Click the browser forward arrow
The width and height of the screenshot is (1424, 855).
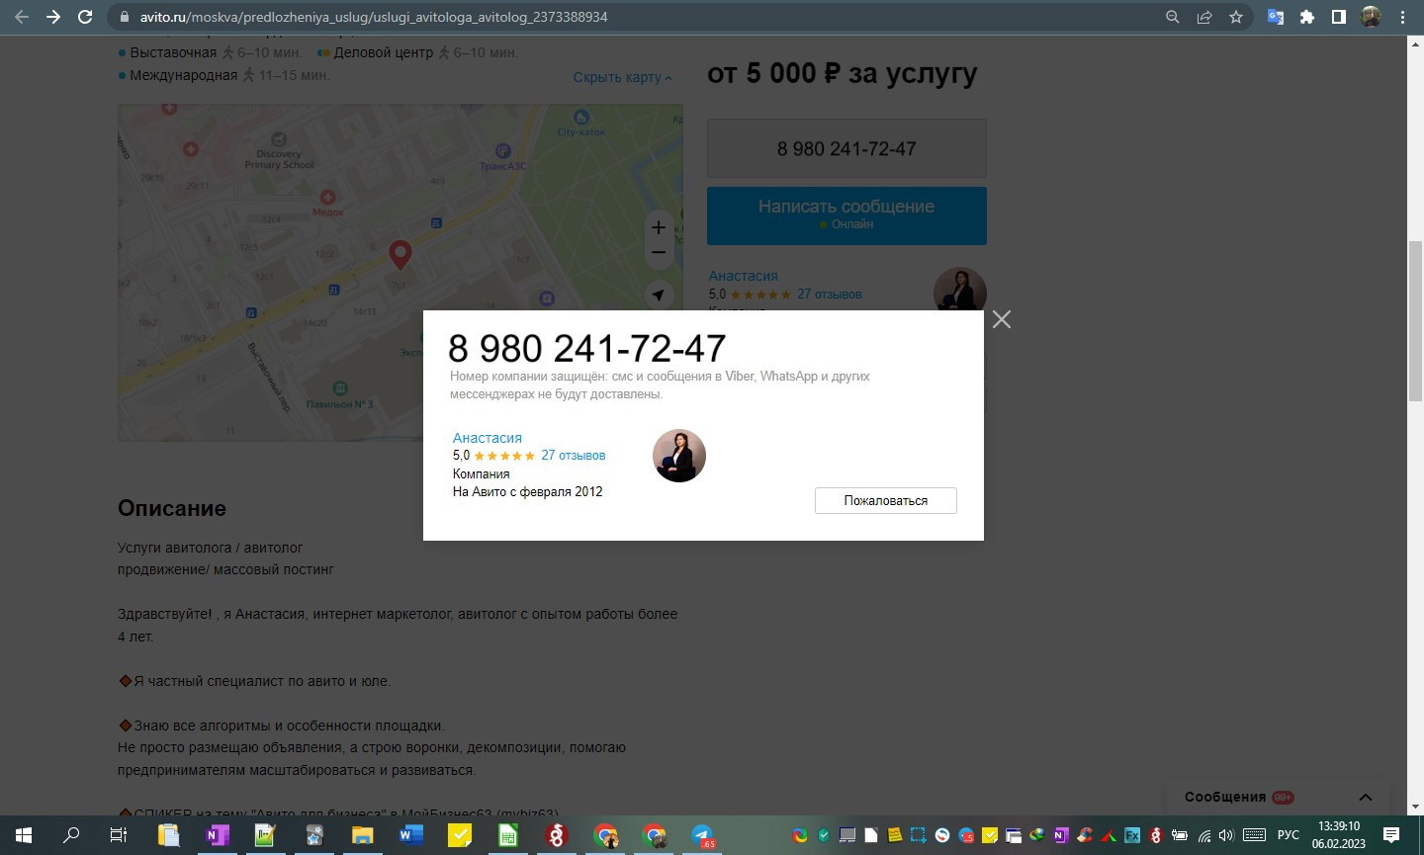pos(53,17)
